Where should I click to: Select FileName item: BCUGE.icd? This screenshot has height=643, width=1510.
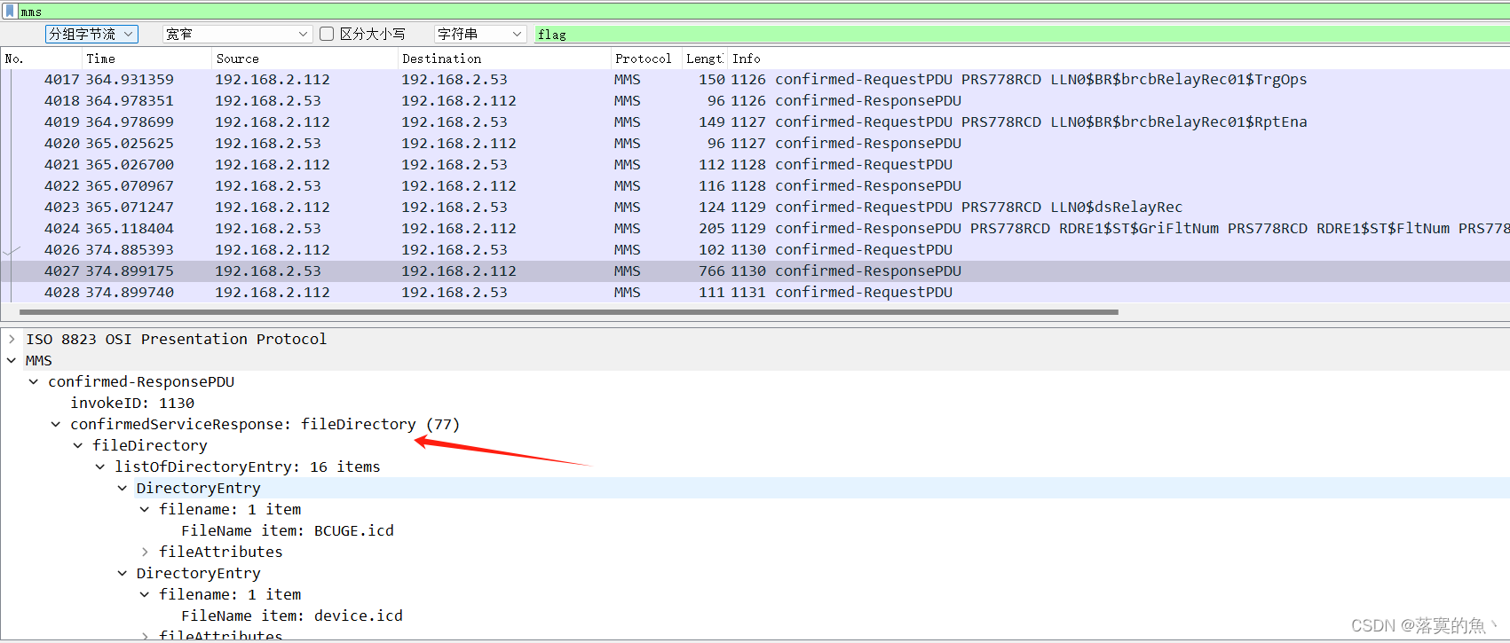pyautogui.click(x=288, y=530)
